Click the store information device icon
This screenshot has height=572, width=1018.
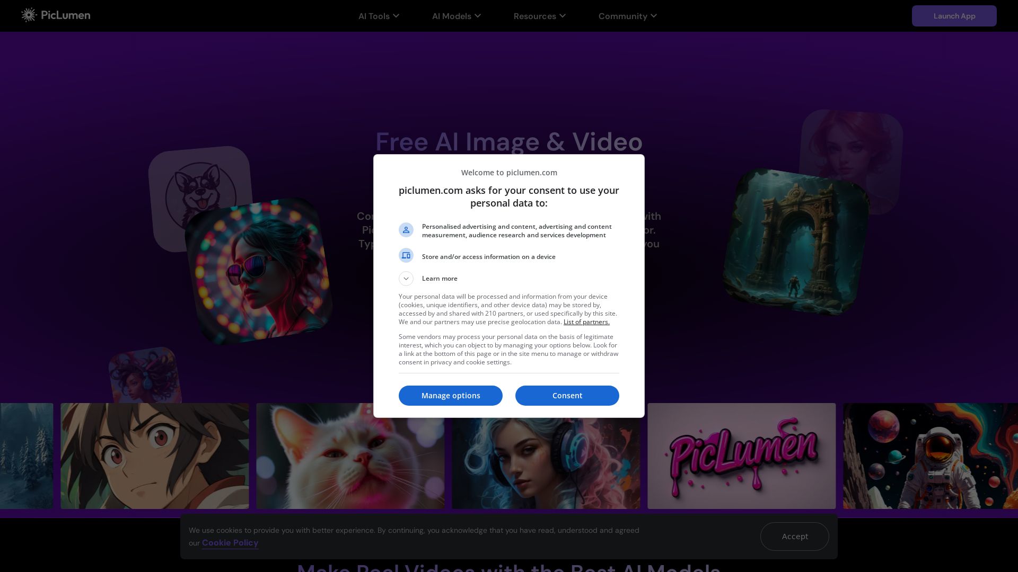tap(406, 256)
